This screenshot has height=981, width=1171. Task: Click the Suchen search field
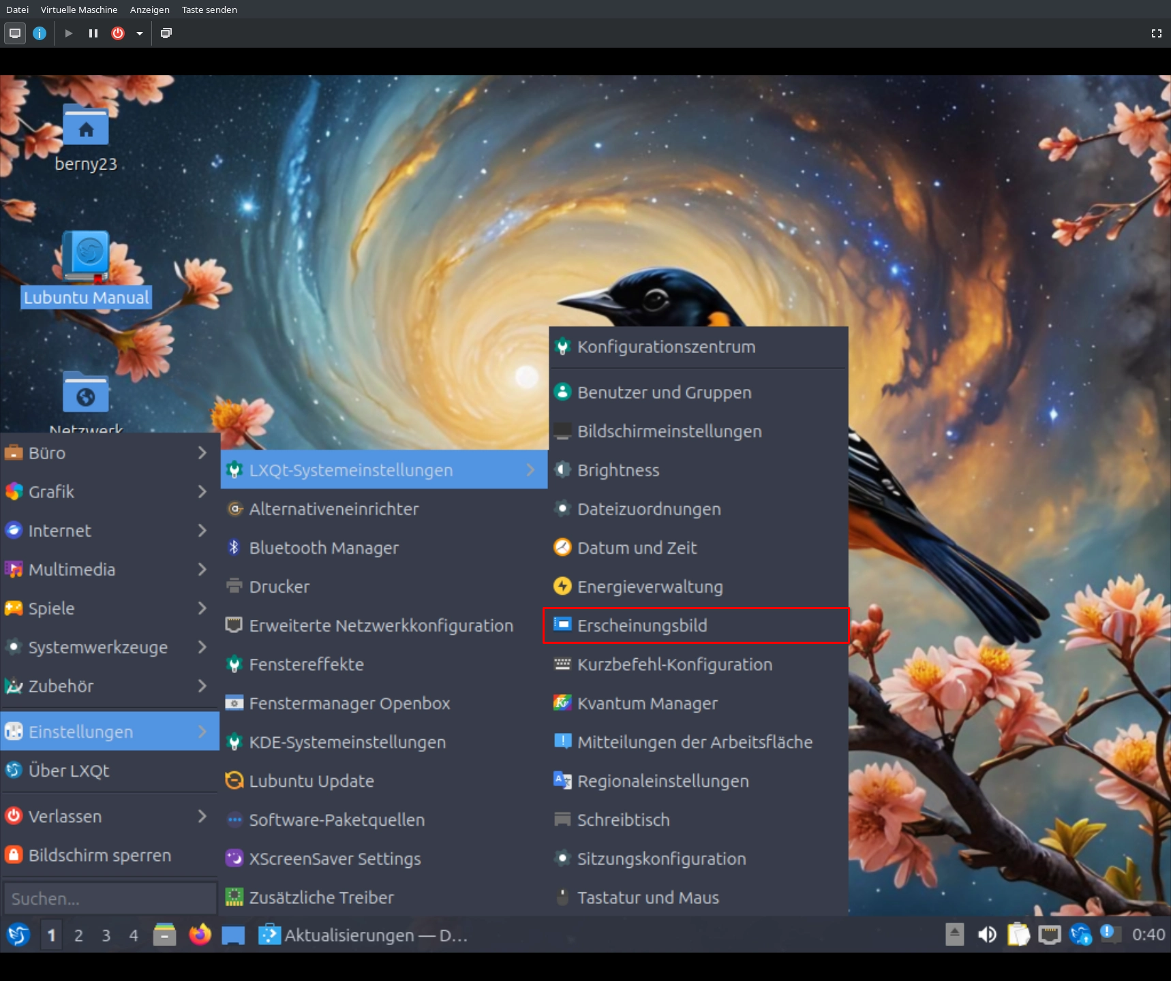[110, 899]
